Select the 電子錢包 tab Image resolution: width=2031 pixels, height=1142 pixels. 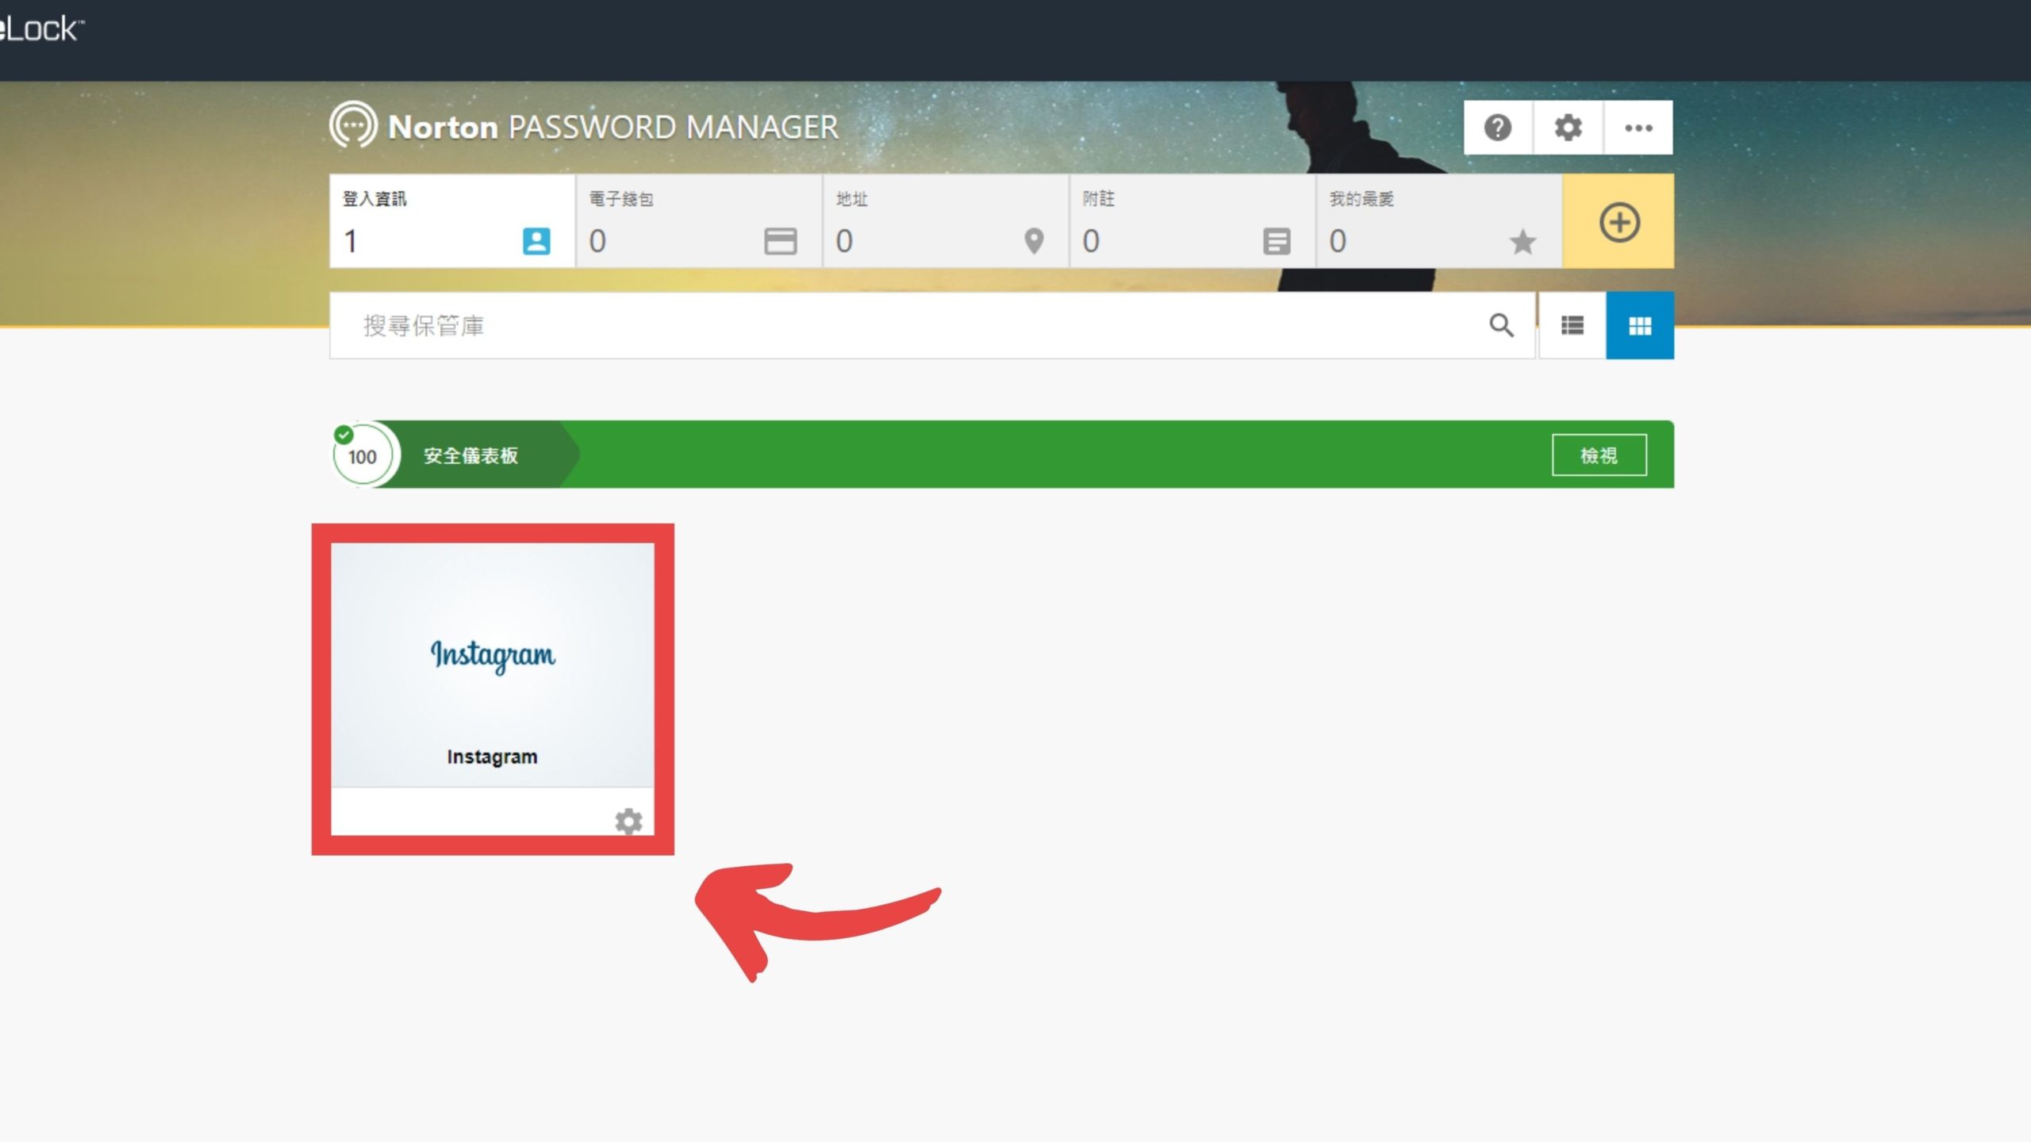click(x=699, y=221)
